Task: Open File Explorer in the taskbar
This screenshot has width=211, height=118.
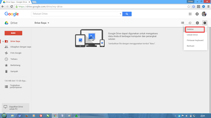Action: click(13, 116)
